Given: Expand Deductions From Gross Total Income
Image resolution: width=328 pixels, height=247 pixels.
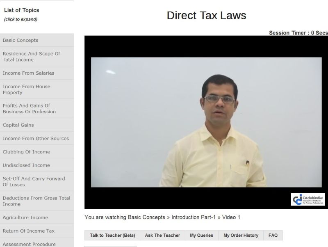Looking at the screenshot, I should (36, 201).
